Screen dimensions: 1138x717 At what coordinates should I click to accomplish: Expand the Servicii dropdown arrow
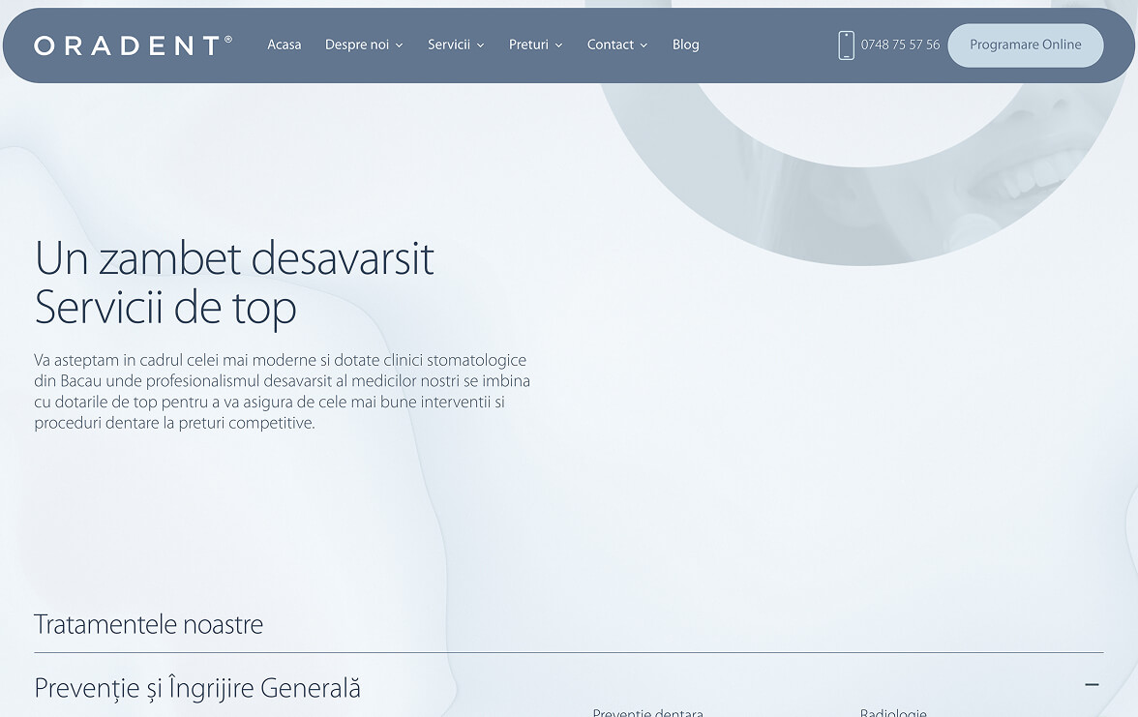click(480, 45)
